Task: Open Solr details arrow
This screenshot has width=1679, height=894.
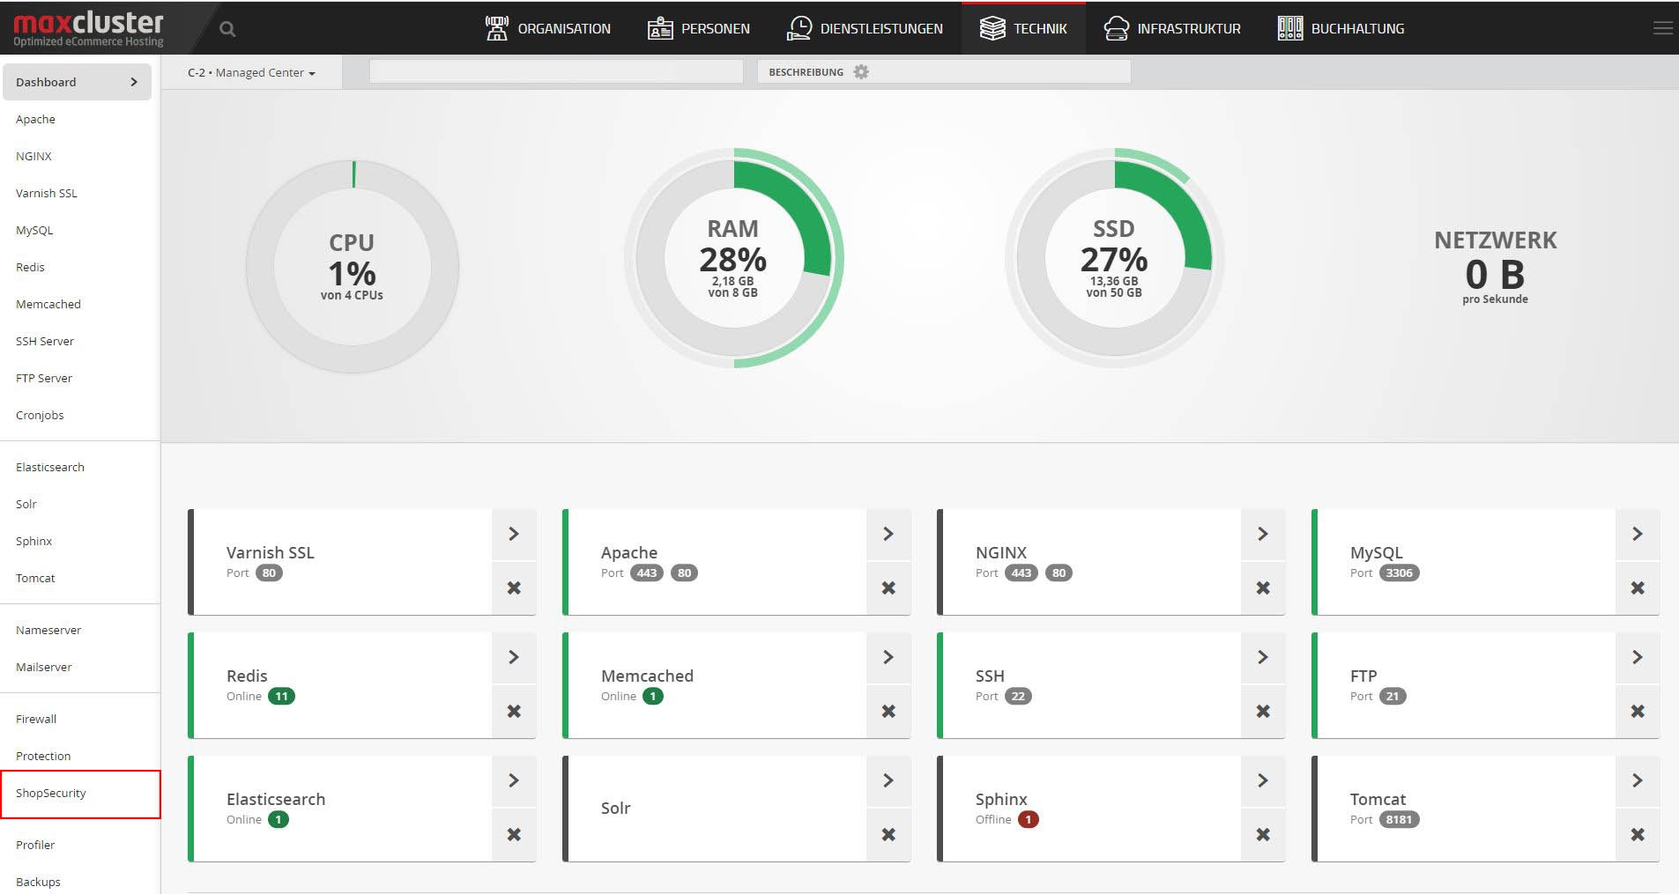Action: pos(888,780)
